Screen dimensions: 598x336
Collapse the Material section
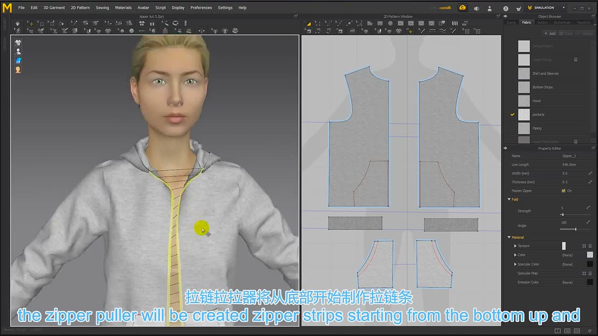pyautogui.click(x=509, y=238)
